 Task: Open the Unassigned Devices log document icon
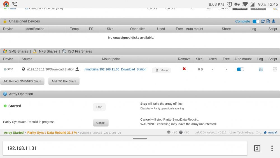tap(268, 21)
